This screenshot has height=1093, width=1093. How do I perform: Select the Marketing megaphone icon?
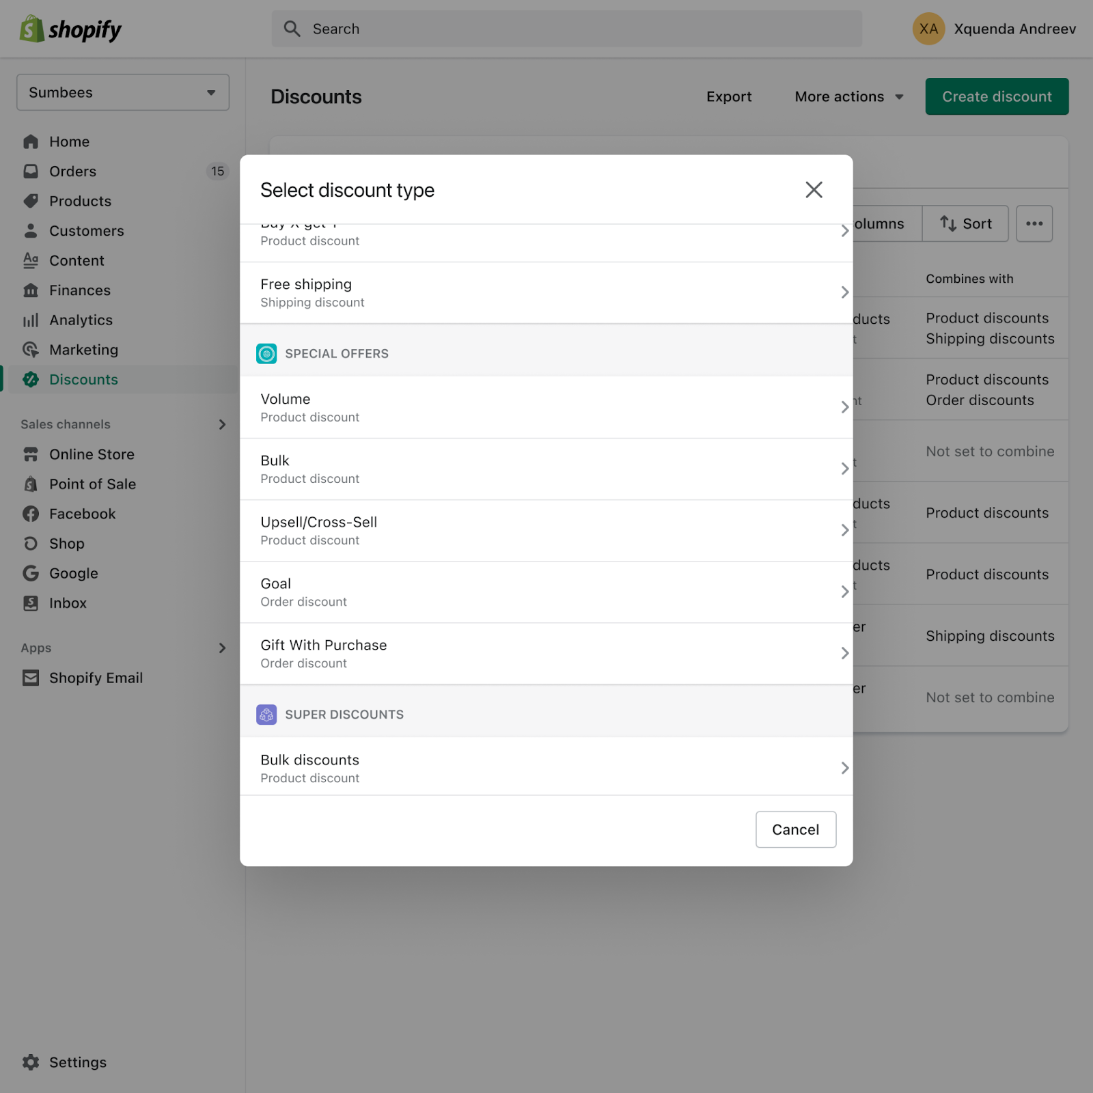[31, 349]
